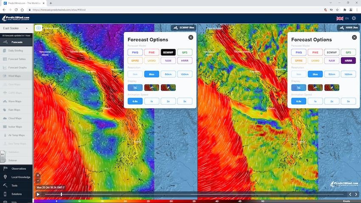Open browser extensions puzzle icon
The width and height of the screenshot is (361, 203).
click(345, 10)
